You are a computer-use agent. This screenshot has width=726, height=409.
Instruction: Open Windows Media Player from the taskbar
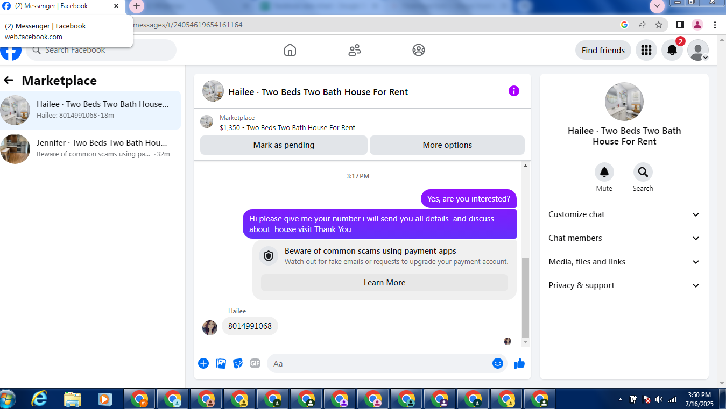coord(105,399)
